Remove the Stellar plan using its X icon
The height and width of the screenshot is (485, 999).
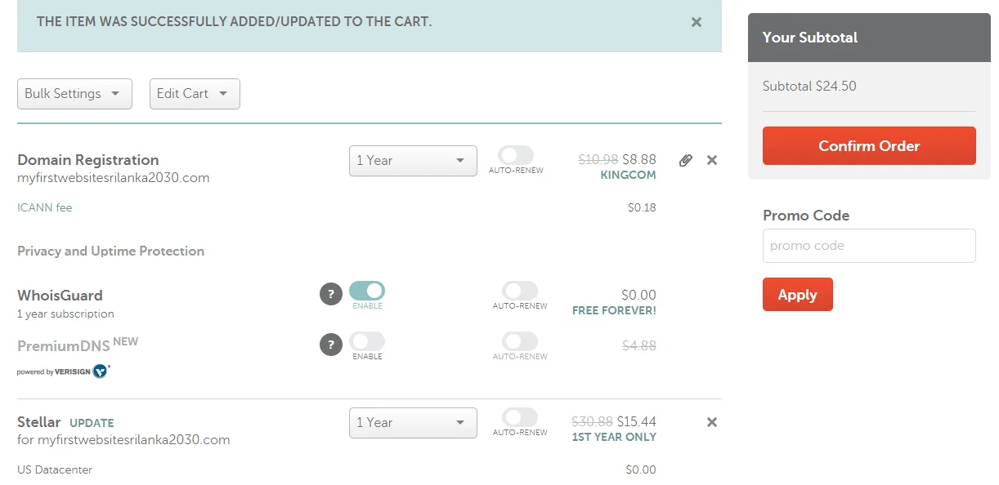[x=711, y=422]
